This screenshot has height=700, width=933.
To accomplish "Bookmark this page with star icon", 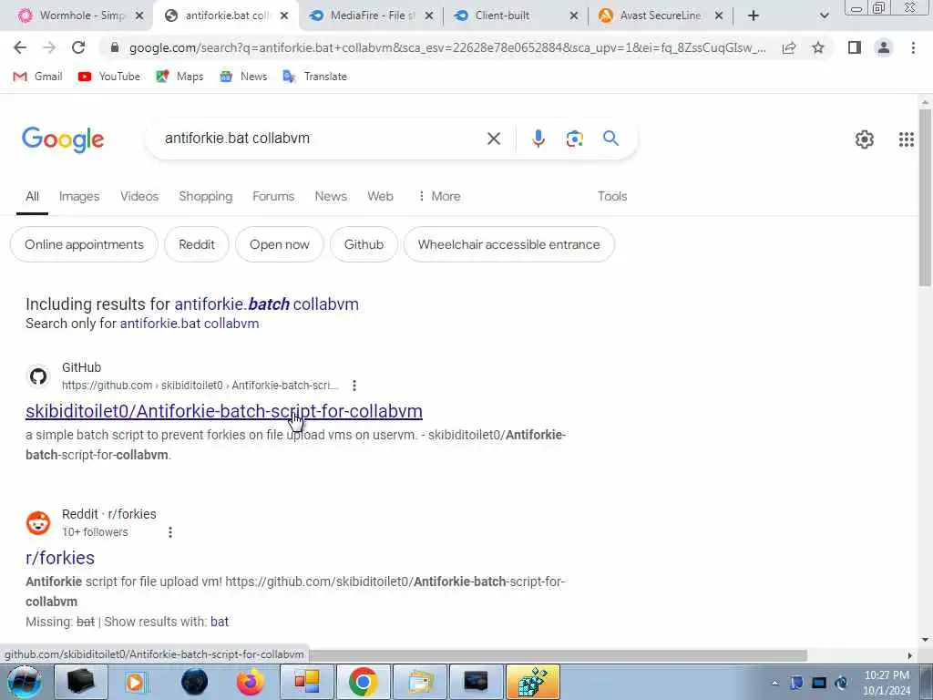I will (818, 47).
